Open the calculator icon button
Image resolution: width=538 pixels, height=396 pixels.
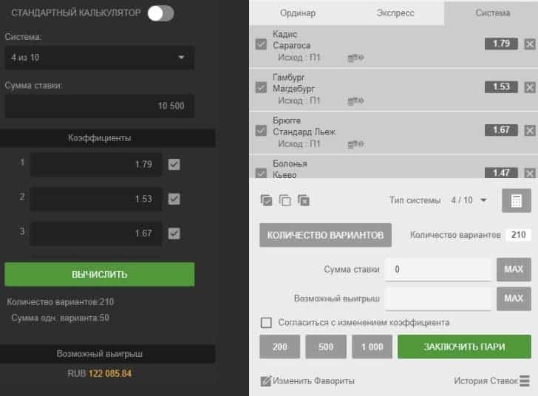click(x=517, y=201)
